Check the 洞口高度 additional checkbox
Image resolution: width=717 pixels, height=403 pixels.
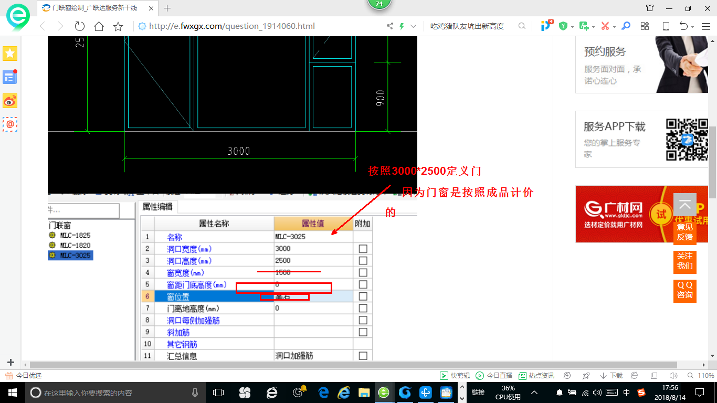pyautogui.click(x=363, y=261)
